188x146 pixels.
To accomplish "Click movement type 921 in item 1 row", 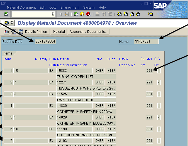I will pos(149,71).
